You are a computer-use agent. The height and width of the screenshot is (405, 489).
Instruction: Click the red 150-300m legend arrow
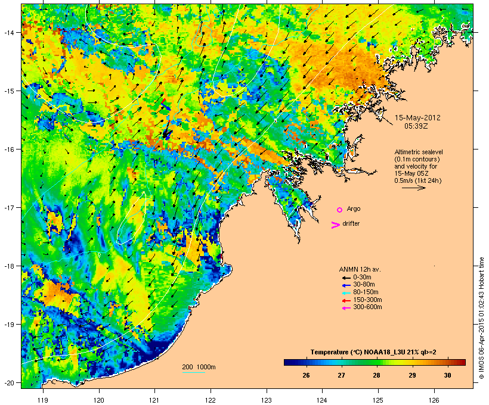coord(346,301)
